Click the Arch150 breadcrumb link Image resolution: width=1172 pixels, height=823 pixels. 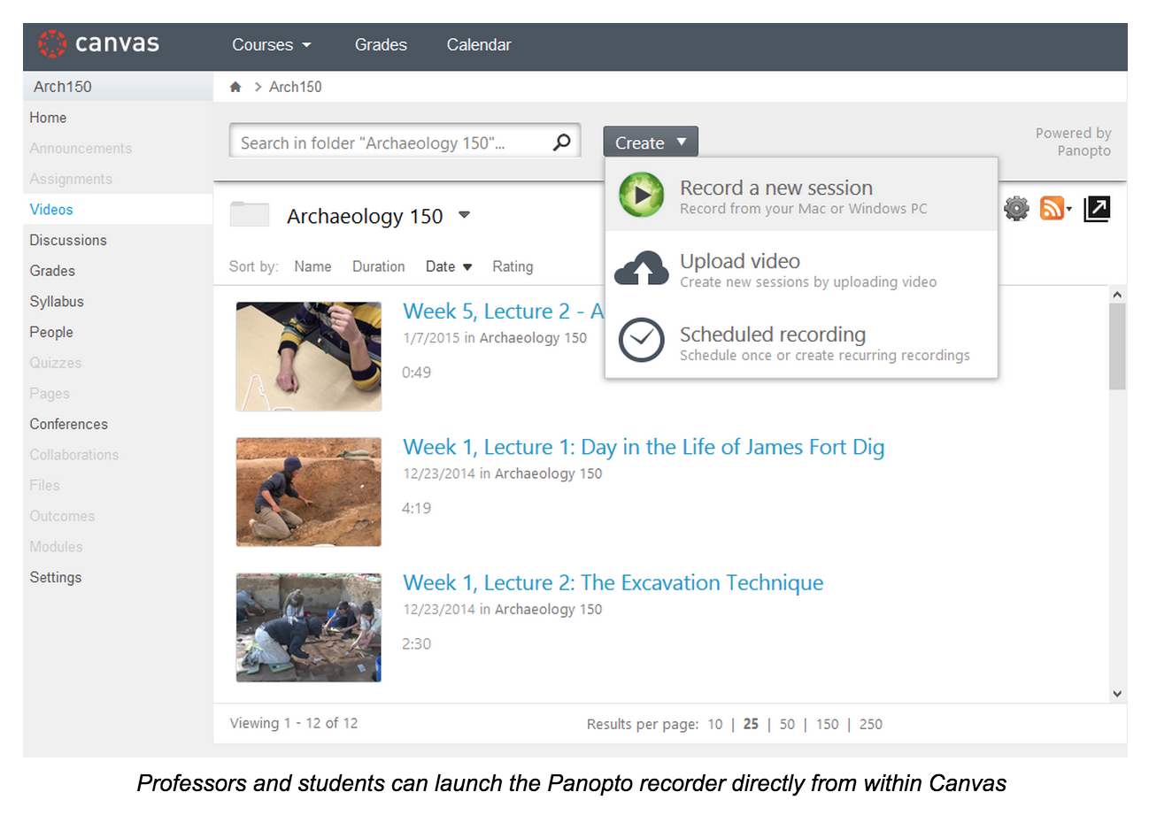coord(296,87)
